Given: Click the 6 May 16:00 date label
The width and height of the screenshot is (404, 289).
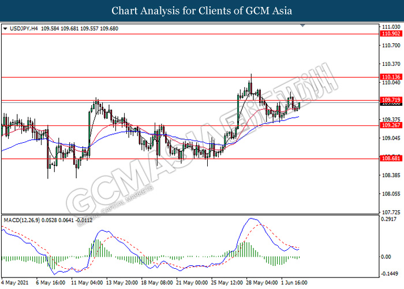Looking at the screenshot, I should (51, 283).
